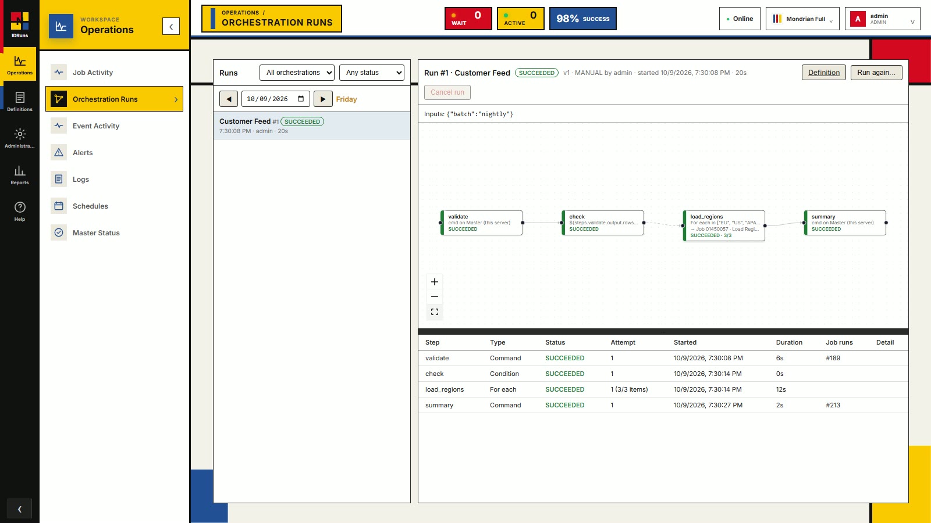931x523 pixels.
Task: Select Customer Feed #1 run row
Action: click(x=312, y=126)
